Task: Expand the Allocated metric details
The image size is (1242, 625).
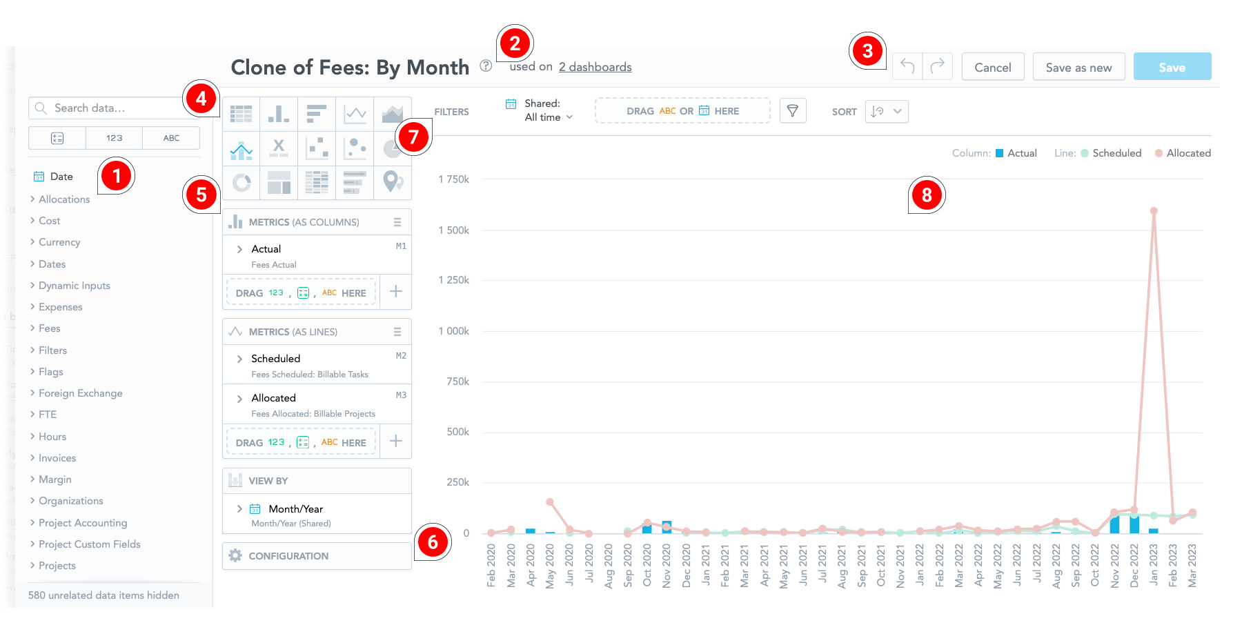Action: (239, 398)
